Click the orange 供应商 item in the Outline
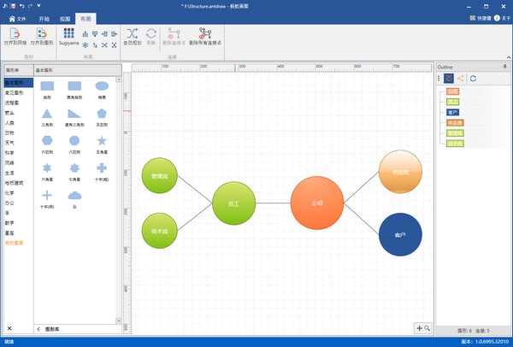The image size is (513, 347). click(x=455, y=123)
